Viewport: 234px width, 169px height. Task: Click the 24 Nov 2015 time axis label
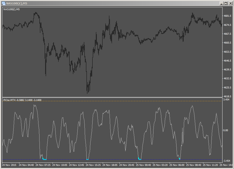(x=9, y=165)
